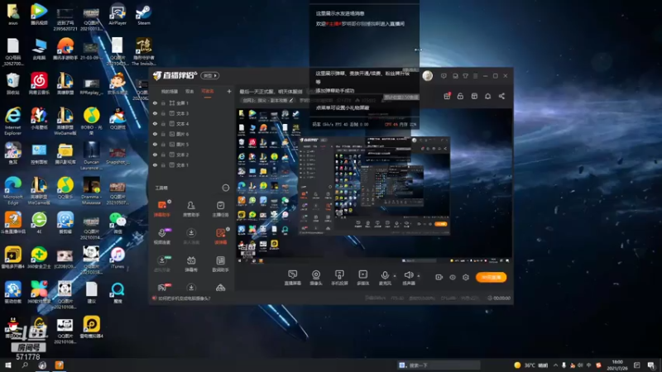Click the record video icon beside start button

coord(439,277)
